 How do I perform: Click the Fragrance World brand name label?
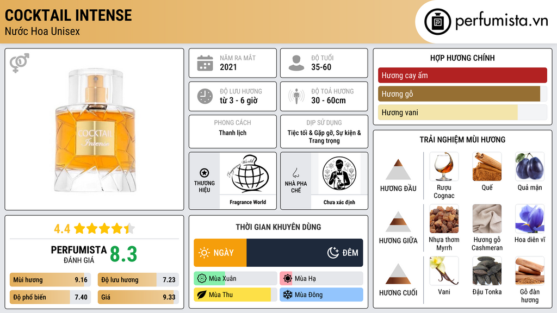coord(248,202)
